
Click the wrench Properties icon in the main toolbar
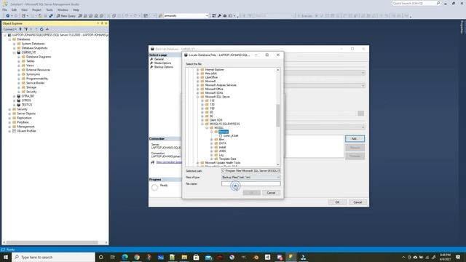(219, 16)
